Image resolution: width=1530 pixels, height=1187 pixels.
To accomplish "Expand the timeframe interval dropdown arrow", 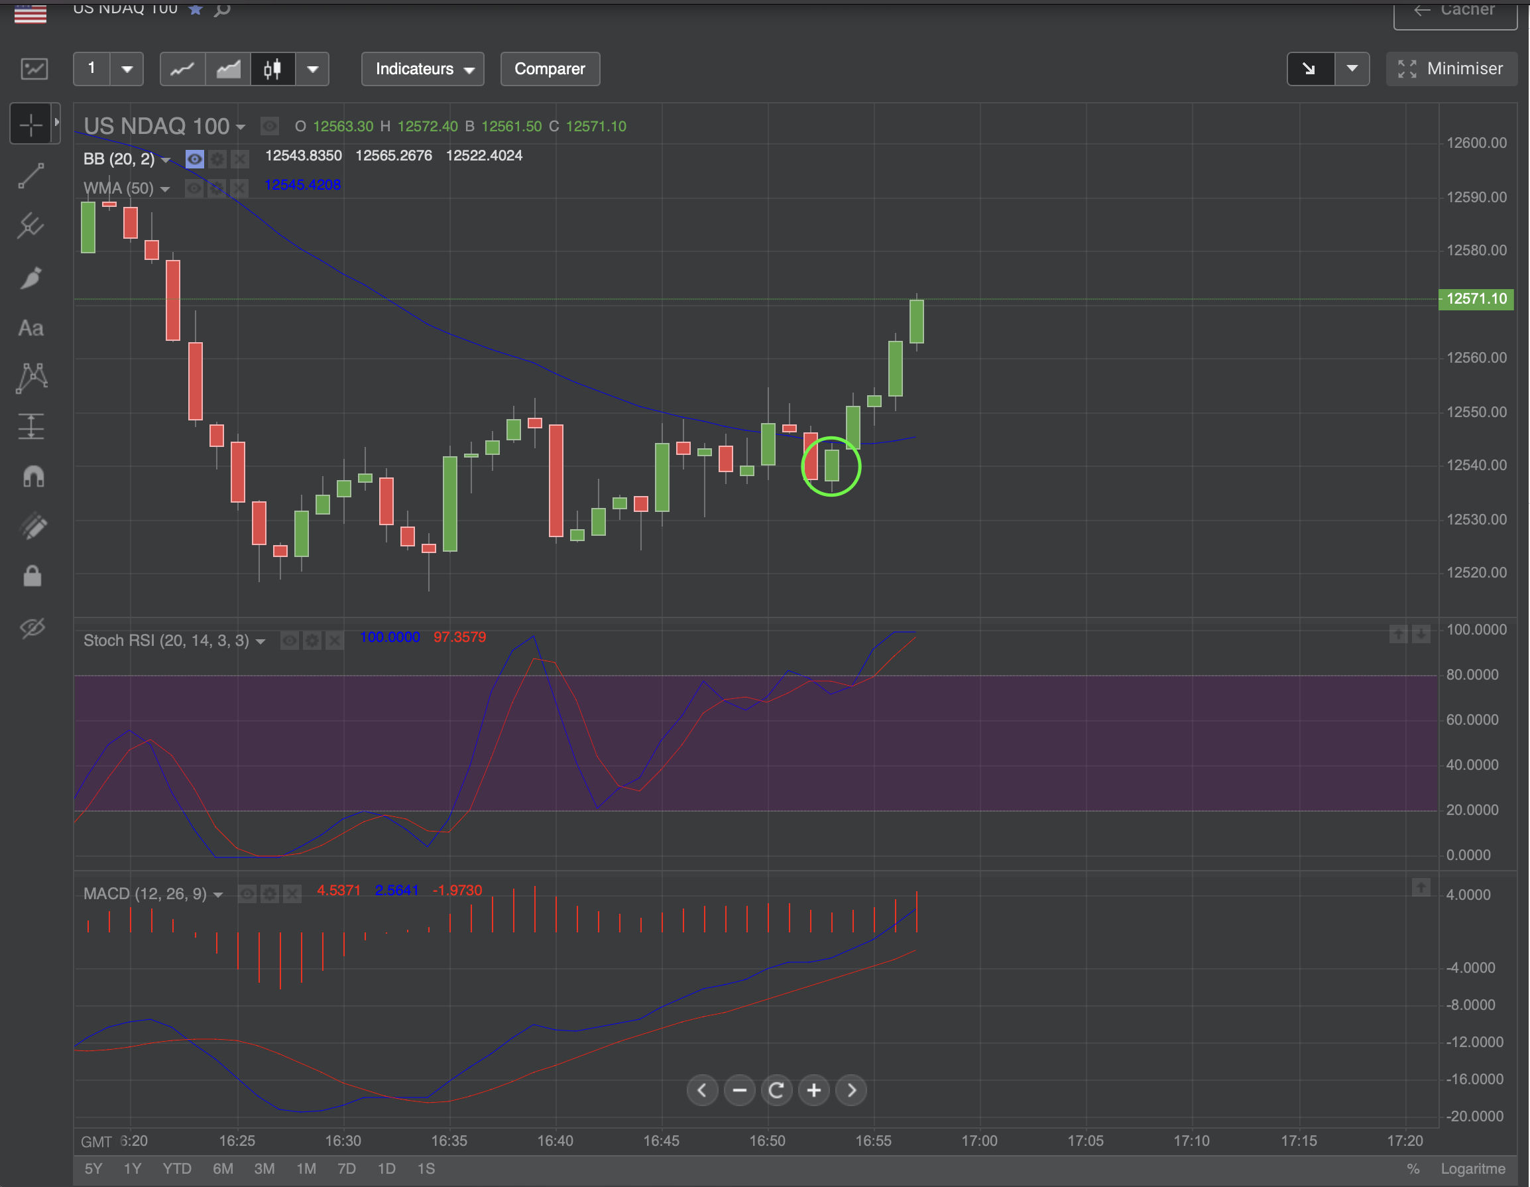I will pos(127,69).
